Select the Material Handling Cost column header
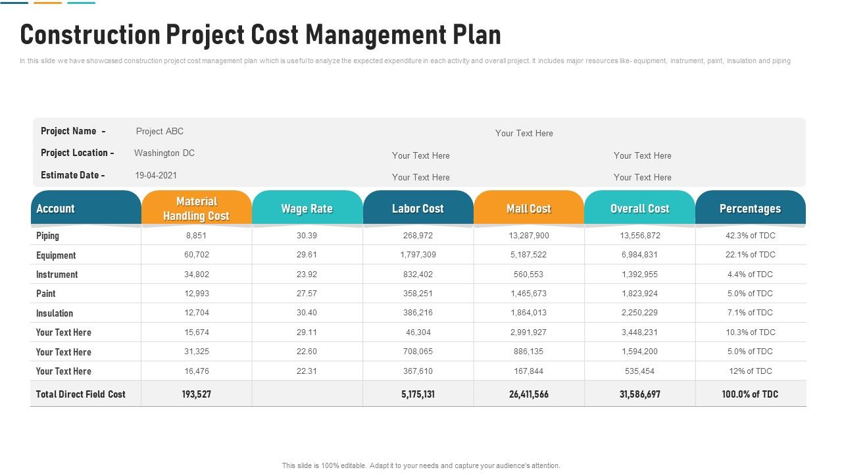This screenshot has width=842, height=474. tap(197, 207)
